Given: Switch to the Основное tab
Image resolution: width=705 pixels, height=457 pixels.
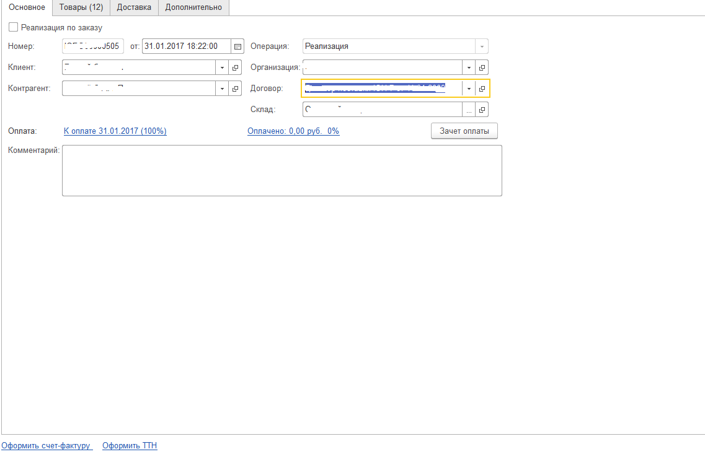Looking at the screenshot, I should tap(27, 7).
